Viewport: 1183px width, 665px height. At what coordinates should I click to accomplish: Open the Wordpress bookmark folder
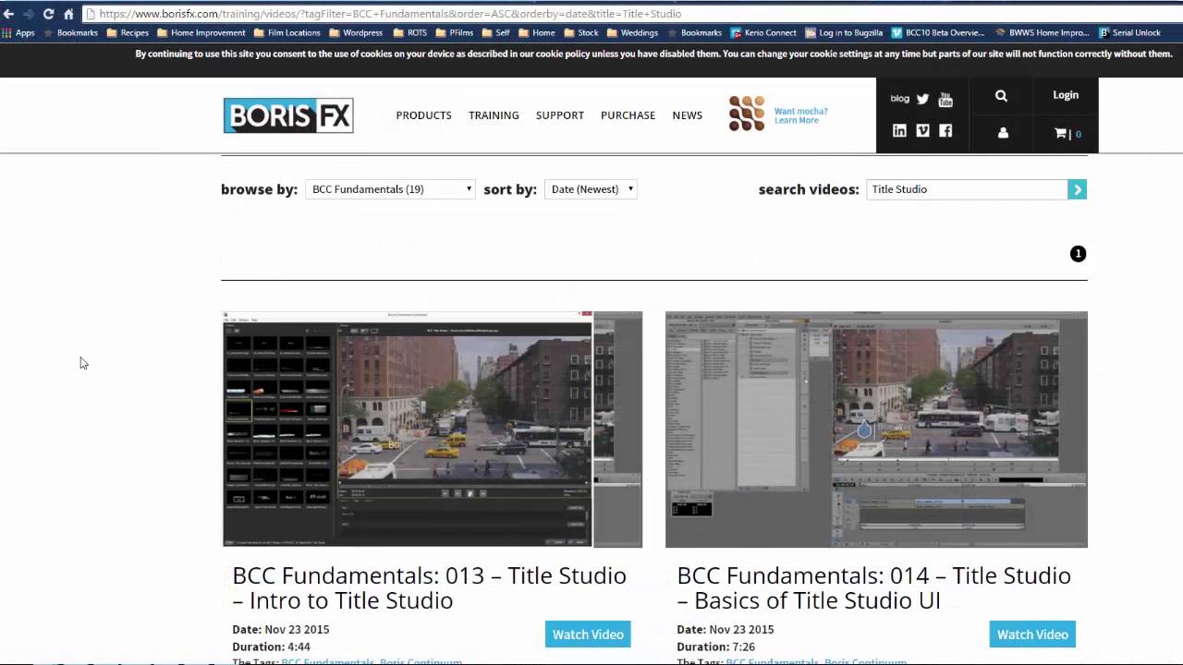(356, 32)
